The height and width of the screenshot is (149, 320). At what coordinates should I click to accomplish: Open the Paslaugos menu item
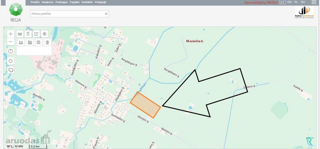[62, 2]
